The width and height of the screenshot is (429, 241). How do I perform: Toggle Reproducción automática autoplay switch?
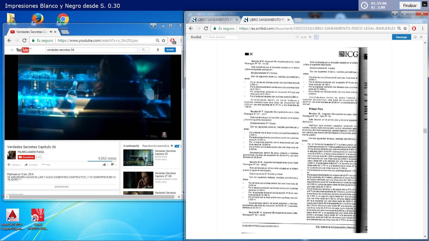coord(178,146)
